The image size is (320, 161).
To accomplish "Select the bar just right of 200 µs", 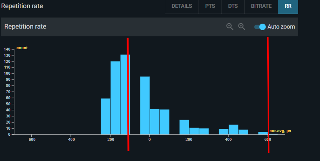I will (194, 131).
